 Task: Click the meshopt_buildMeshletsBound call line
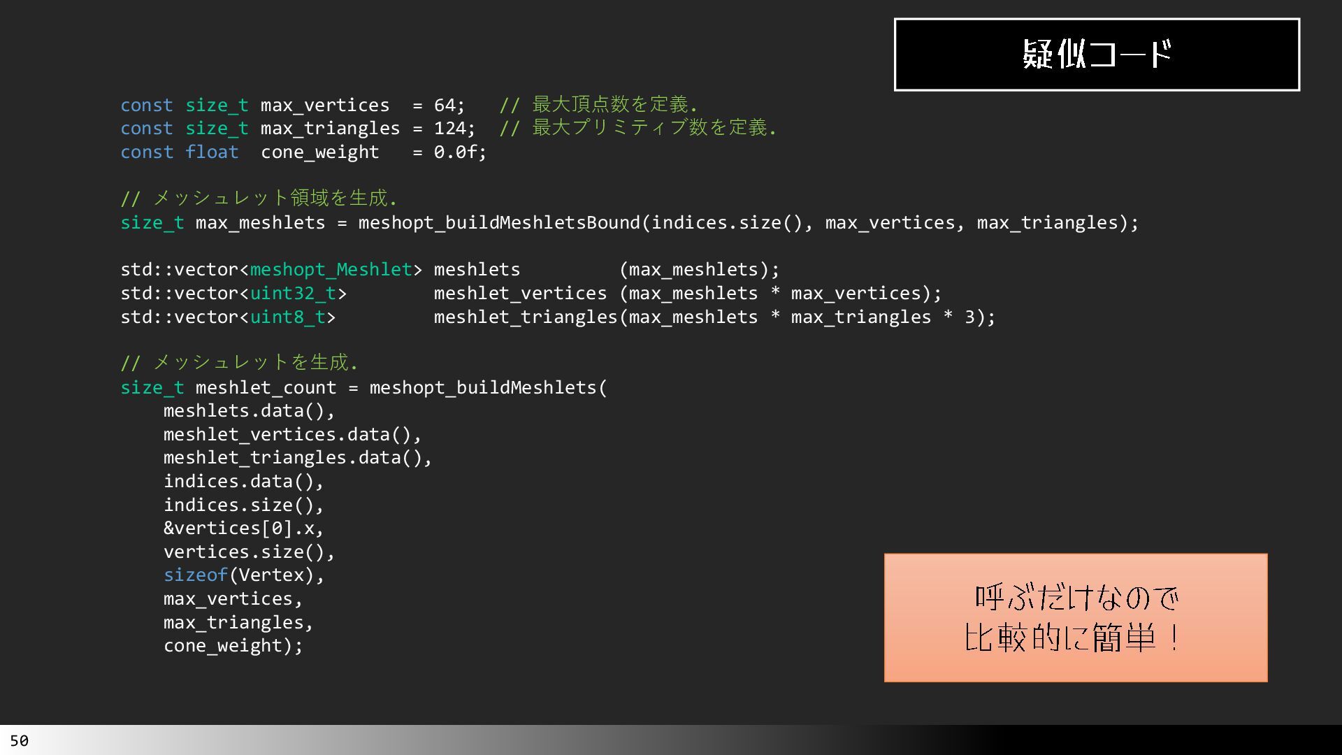[x=629, y=223]
